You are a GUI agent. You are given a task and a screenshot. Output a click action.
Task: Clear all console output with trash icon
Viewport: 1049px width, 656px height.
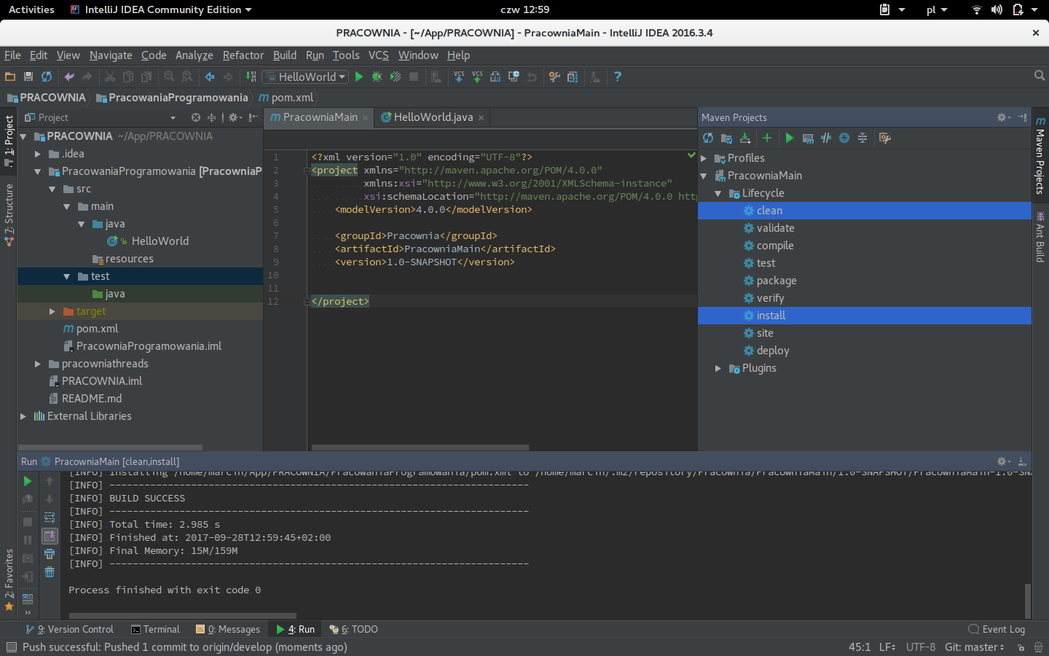tap(50, 572)
